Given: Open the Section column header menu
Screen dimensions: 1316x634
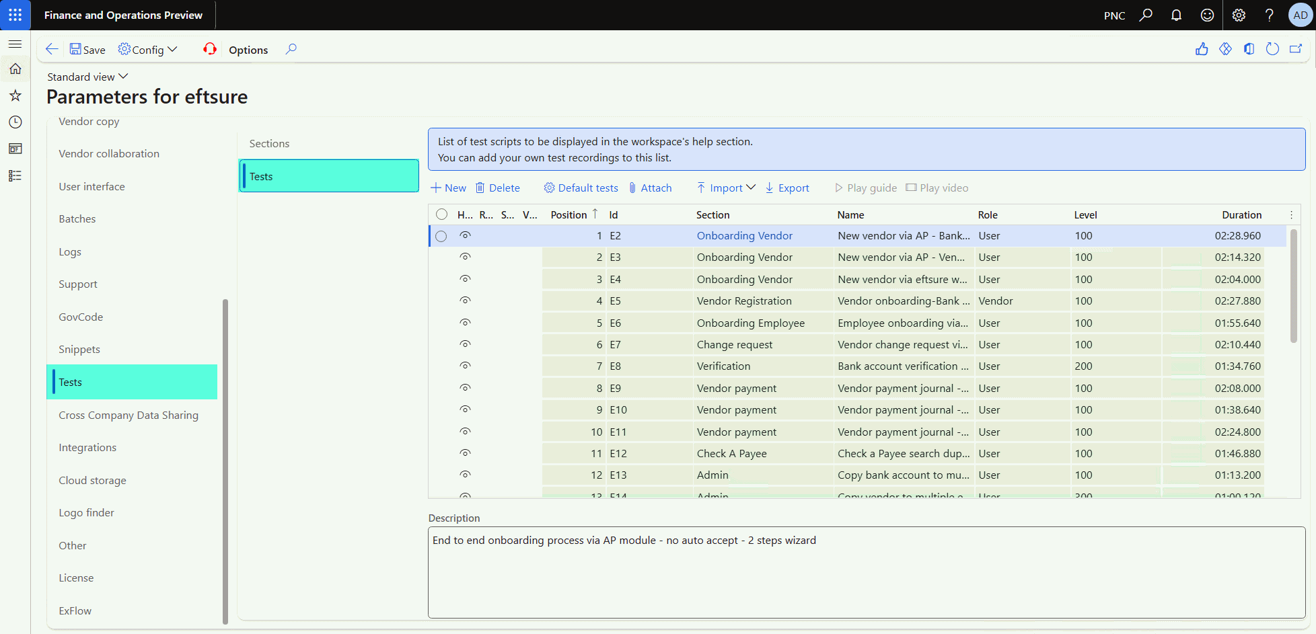Looking at the screenshot, I should [713, 214].
